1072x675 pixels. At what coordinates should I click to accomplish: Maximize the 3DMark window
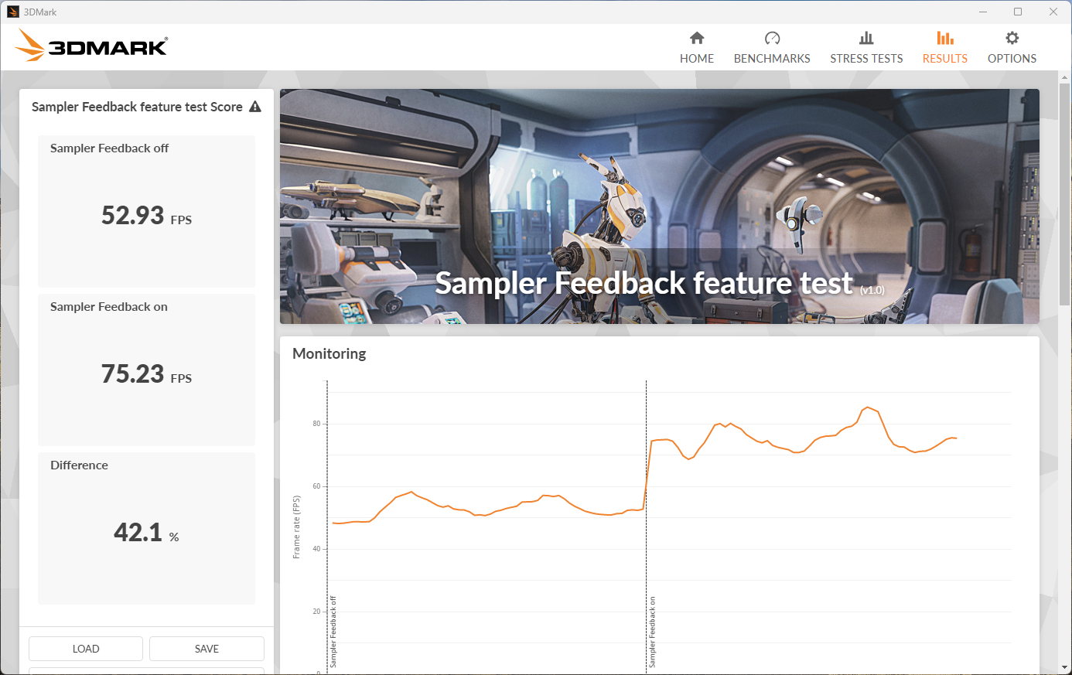[1018, 12]
